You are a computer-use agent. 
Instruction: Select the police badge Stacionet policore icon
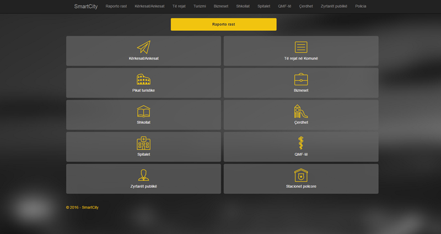(301, 175)
